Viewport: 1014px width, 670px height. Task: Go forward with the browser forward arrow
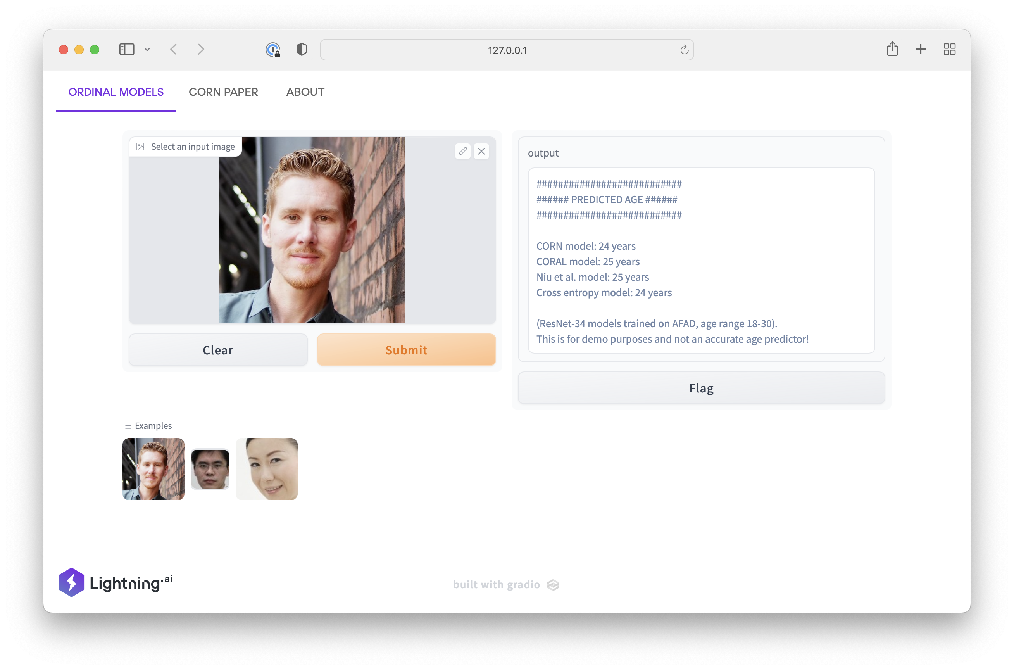tap(201, 50)
